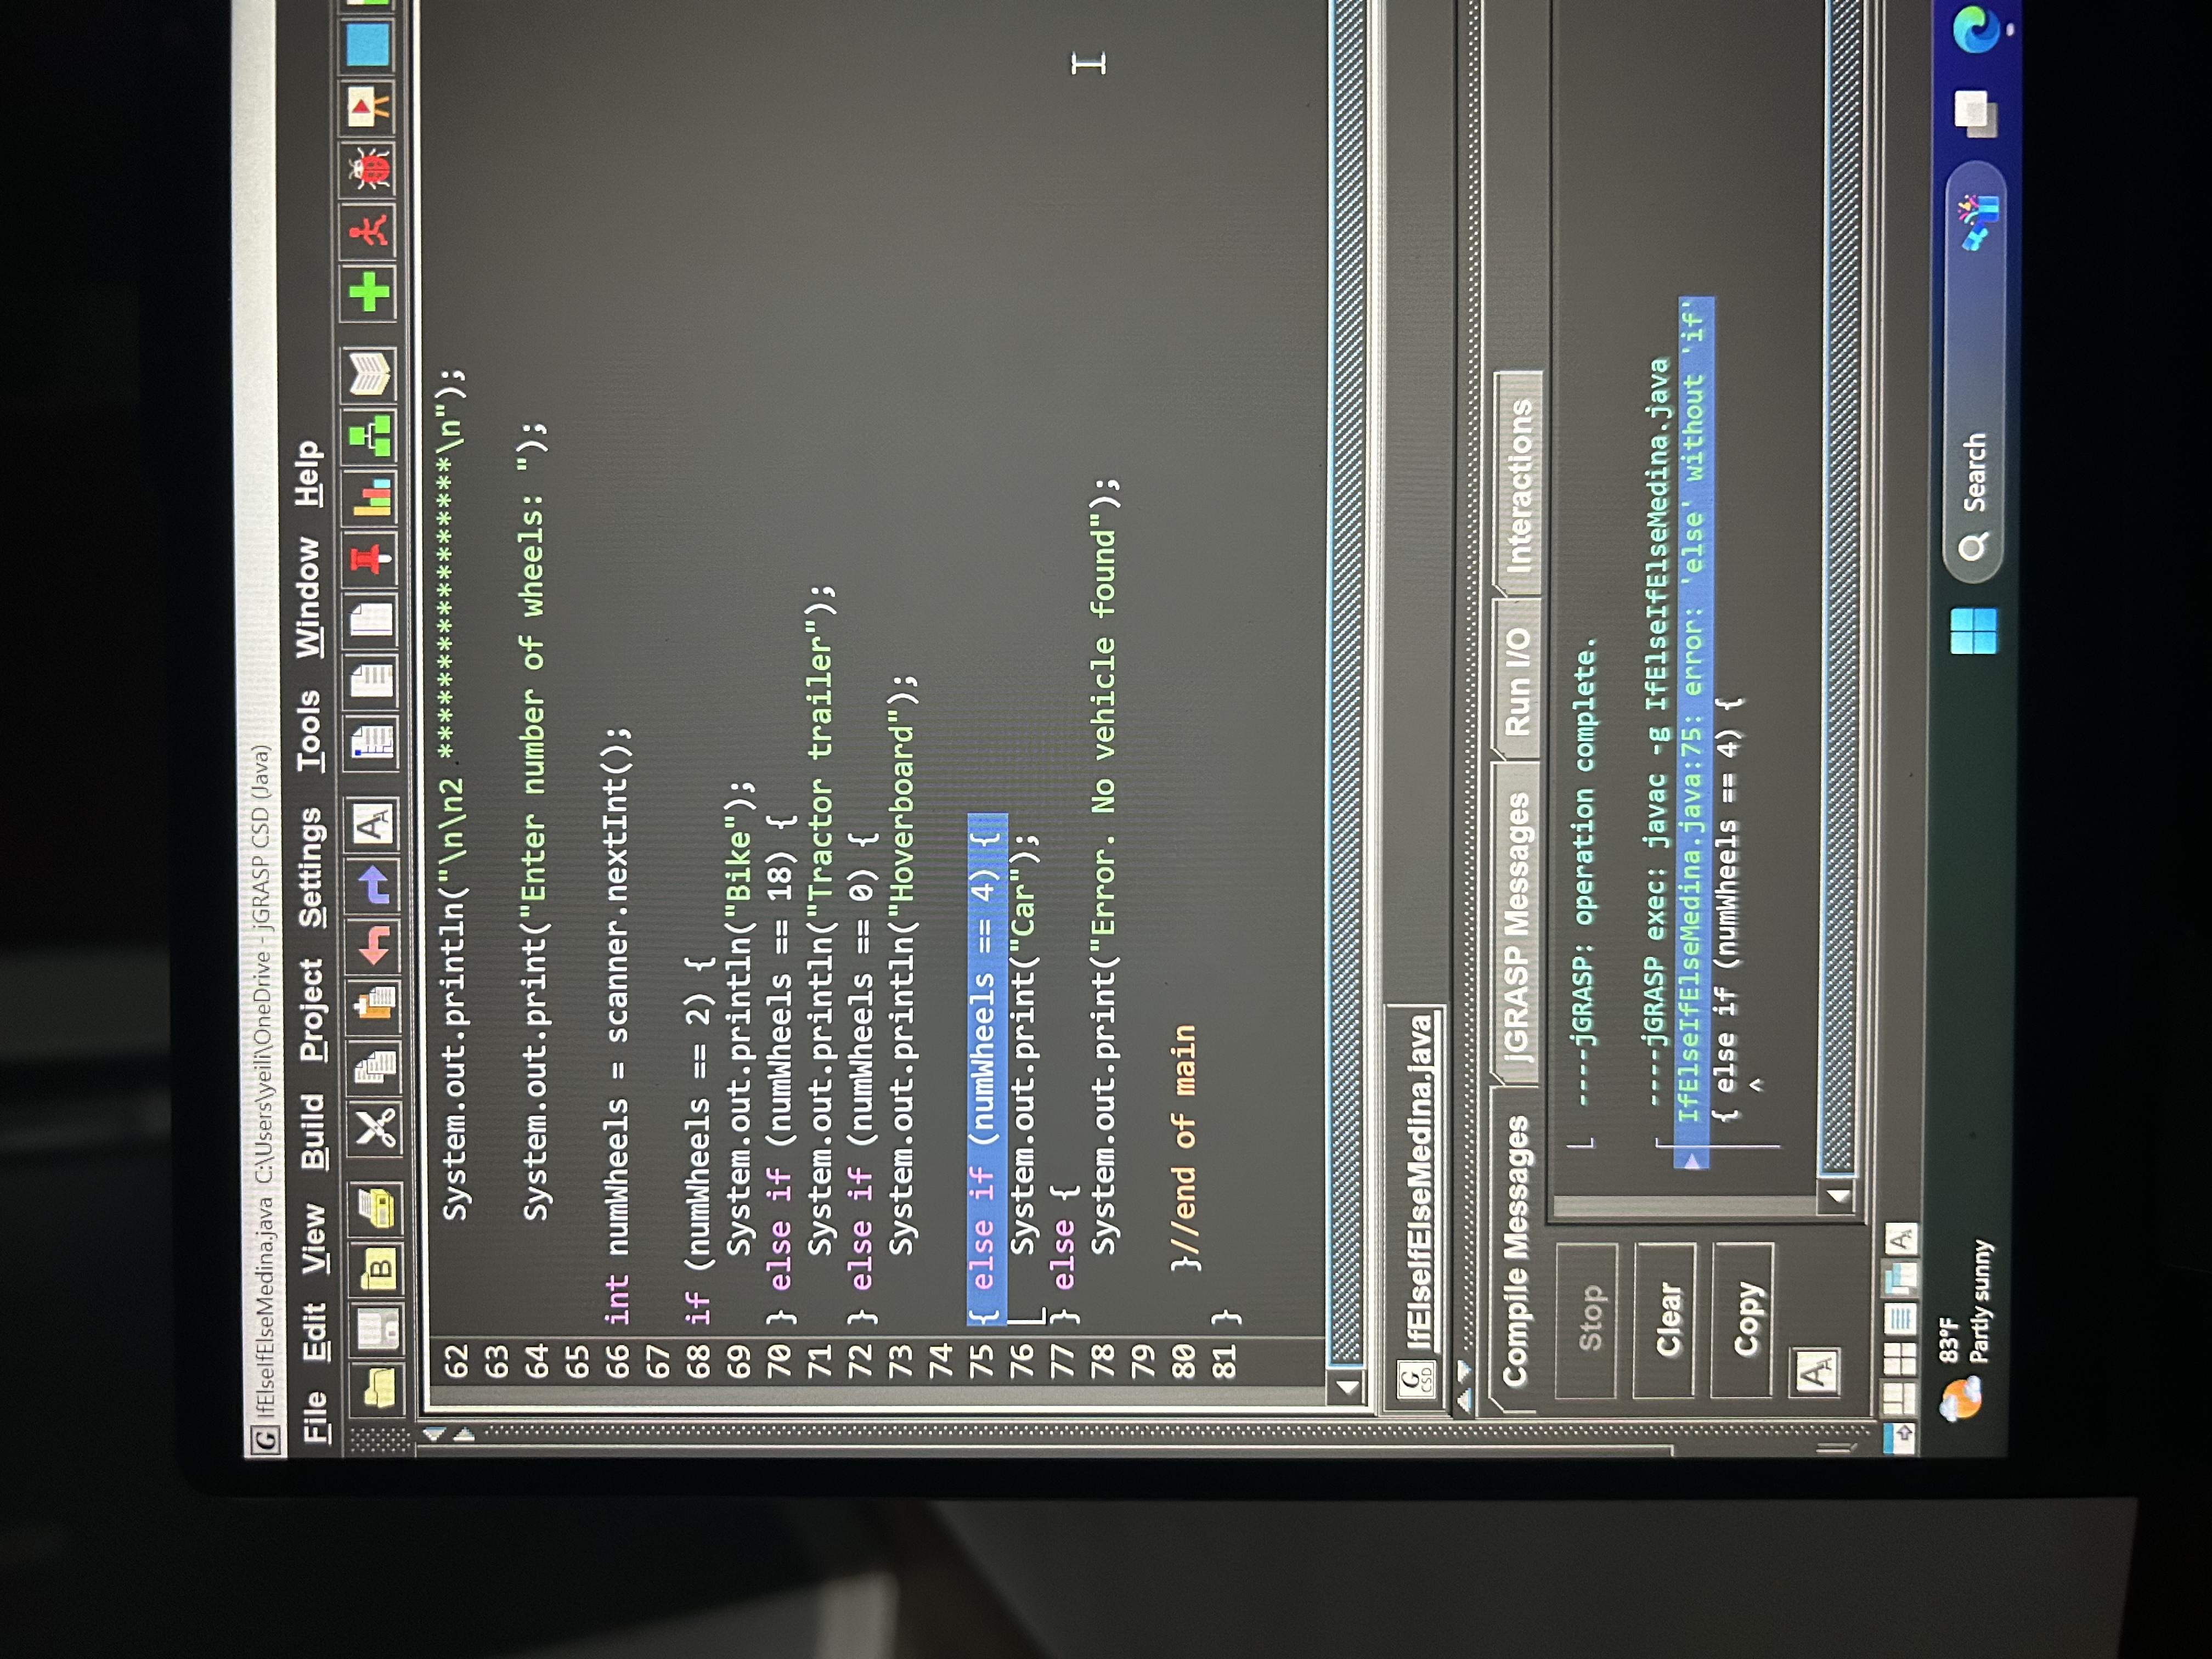Remove CSD with the plain lined page icon
Image resolution: width=2212 pixels, height=1659 pixels.
[372, 681]
